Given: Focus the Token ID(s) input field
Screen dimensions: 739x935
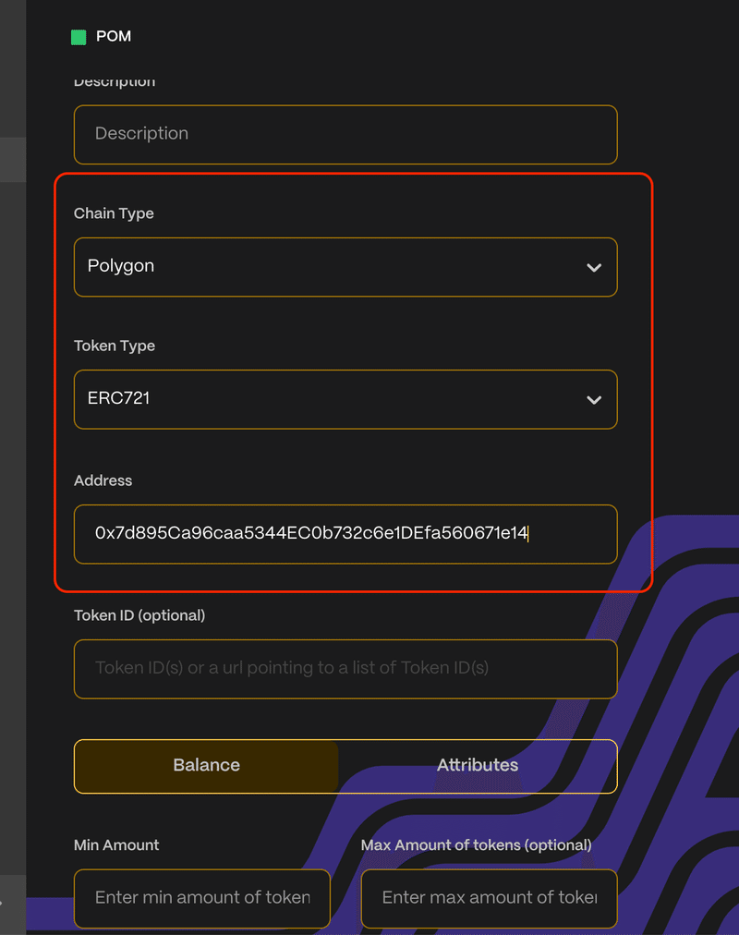Looking at the screenshot, I should (345, 668).
